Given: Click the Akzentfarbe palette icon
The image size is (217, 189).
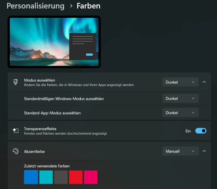Looking at the screenshot, I should click(x=16, y=151).
